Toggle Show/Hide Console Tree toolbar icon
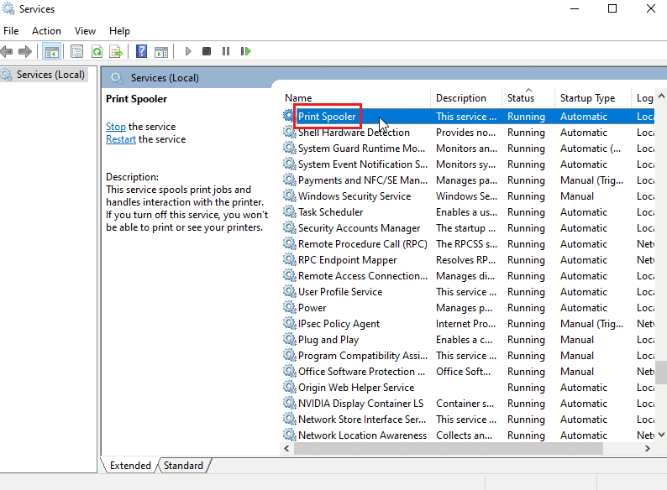 52,52
